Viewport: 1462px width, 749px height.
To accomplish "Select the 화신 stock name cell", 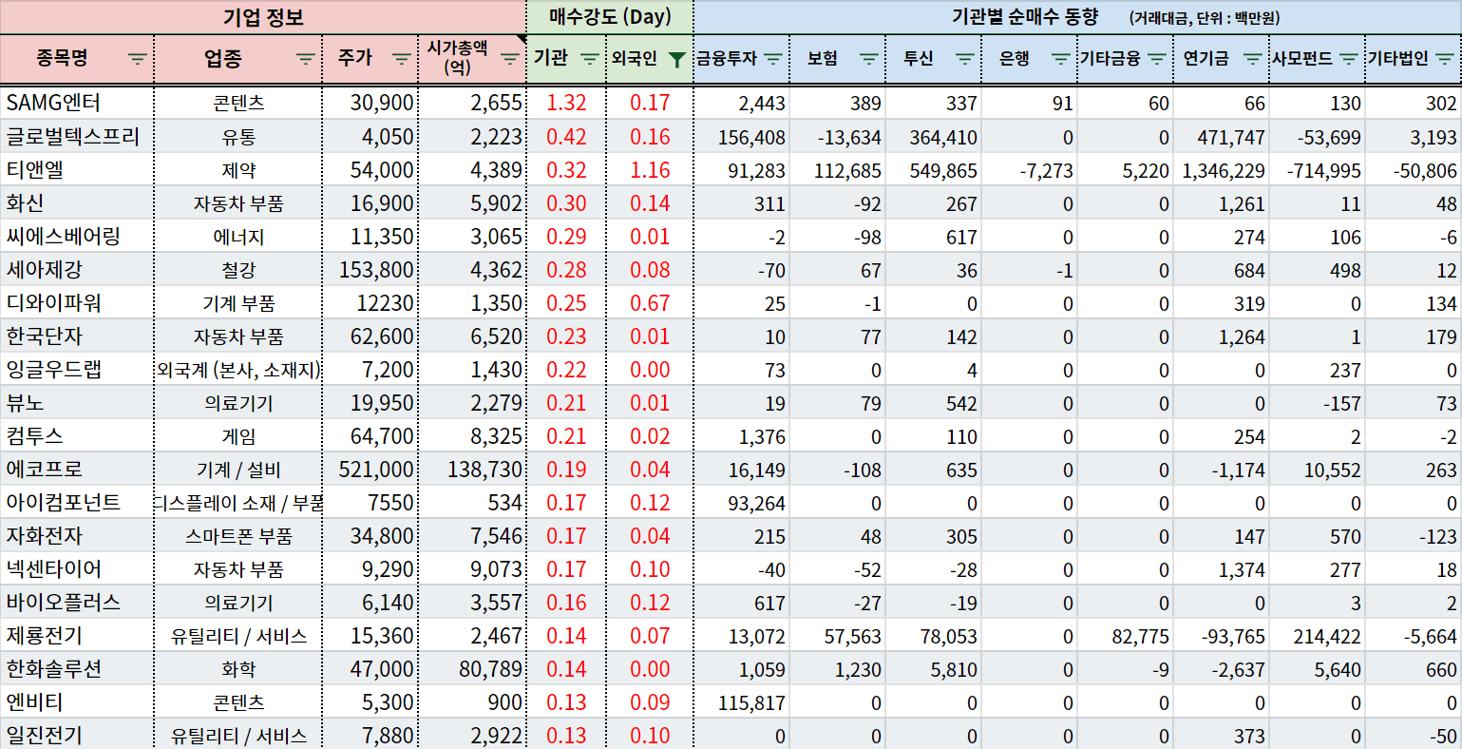I will coord(76,202).
